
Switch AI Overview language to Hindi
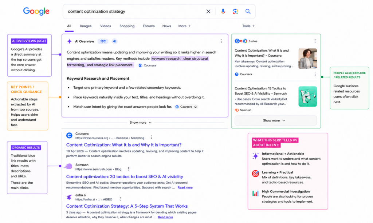pyautogui.click(x=103, y=41)
